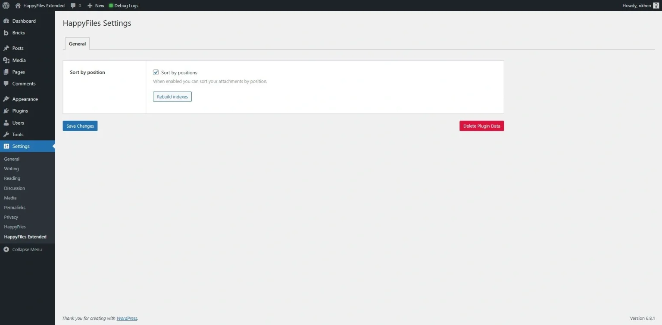
Task: Click the red Delete Plugin Data button
Action: click(481, 126)
